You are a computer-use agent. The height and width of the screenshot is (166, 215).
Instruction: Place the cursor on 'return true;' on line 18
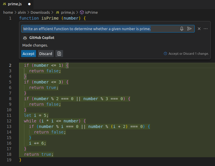pos(39,154)
